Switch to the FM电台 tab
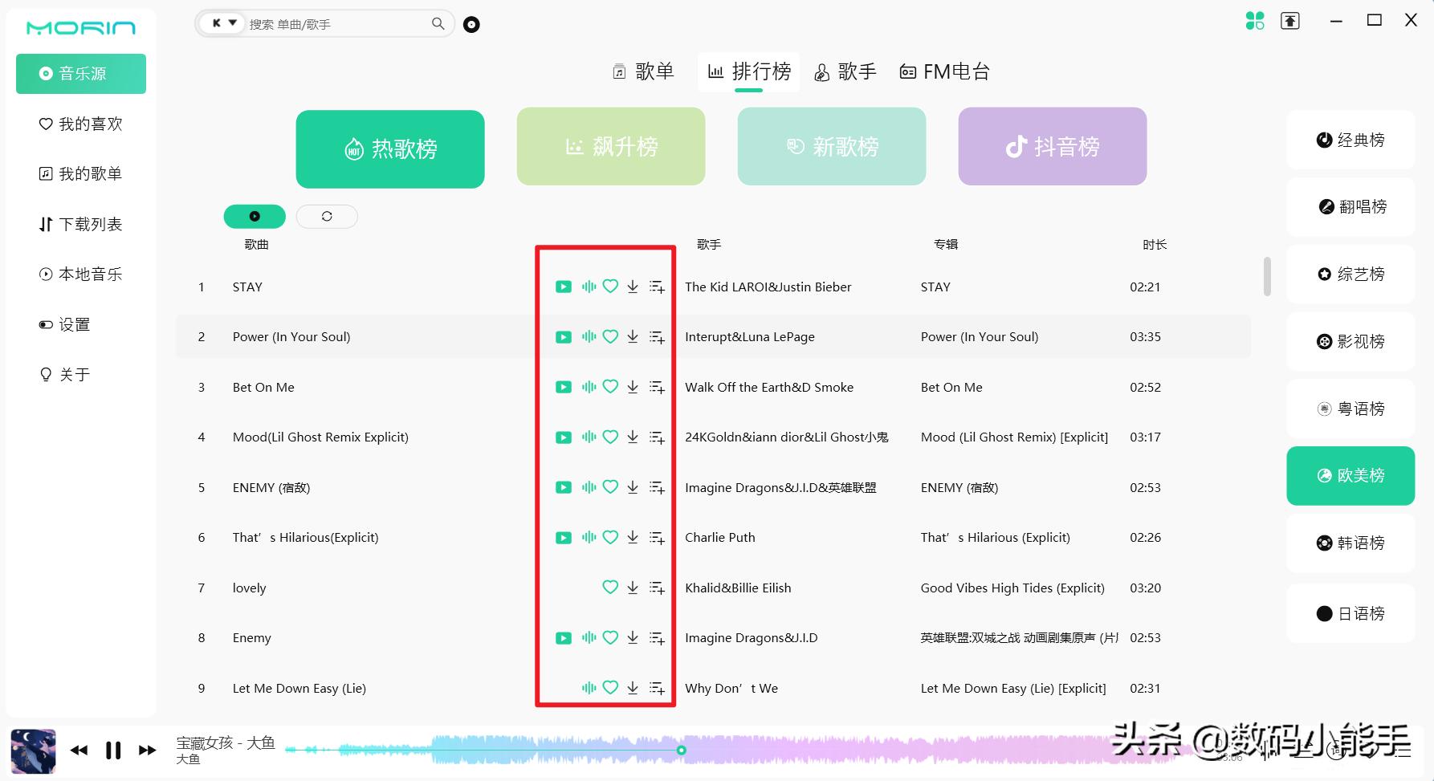 tap(945, 71)
